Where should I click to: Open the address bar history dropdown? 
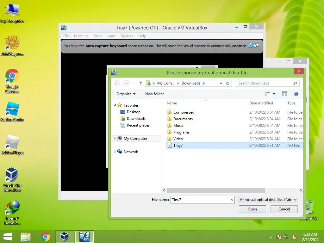coord(221,83)
